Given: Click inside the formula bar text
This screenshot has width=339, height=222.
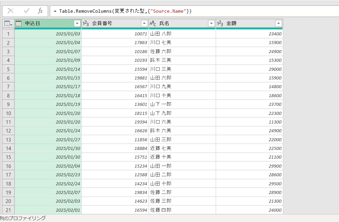Looking at the screenshot, I should (x=134, y=11).
